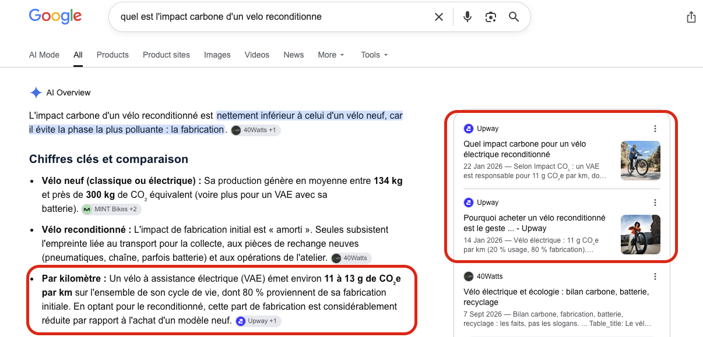703x337 pixels.
Task: Switch to Images tab
Action: [217, 55]
